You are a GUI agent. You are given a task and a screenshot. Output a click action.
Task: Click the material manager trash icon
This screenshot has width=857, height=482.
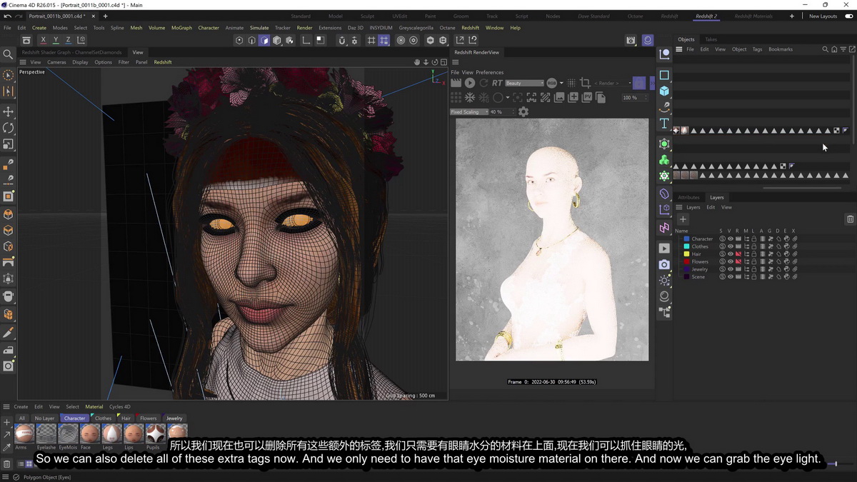7,463
